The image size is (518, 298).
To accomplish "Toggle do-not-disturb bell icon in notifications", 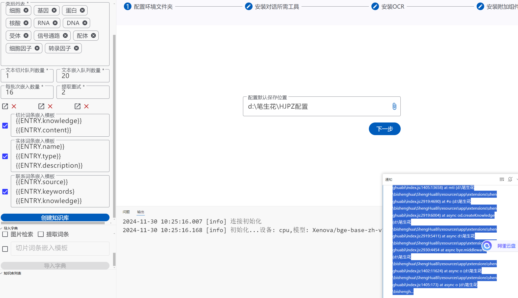I will click(510, 179).
